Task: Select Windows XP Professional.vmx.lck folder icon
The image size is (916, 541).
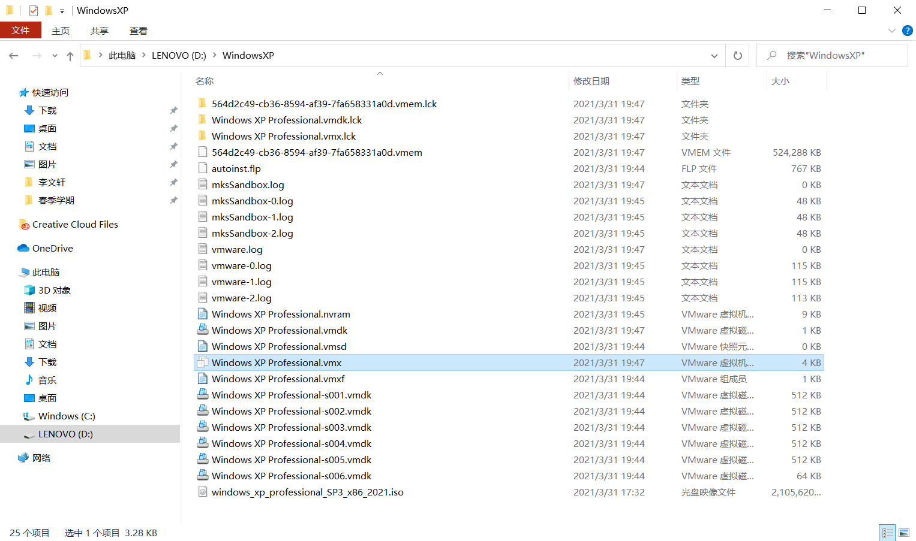Action: pos(203,136)
